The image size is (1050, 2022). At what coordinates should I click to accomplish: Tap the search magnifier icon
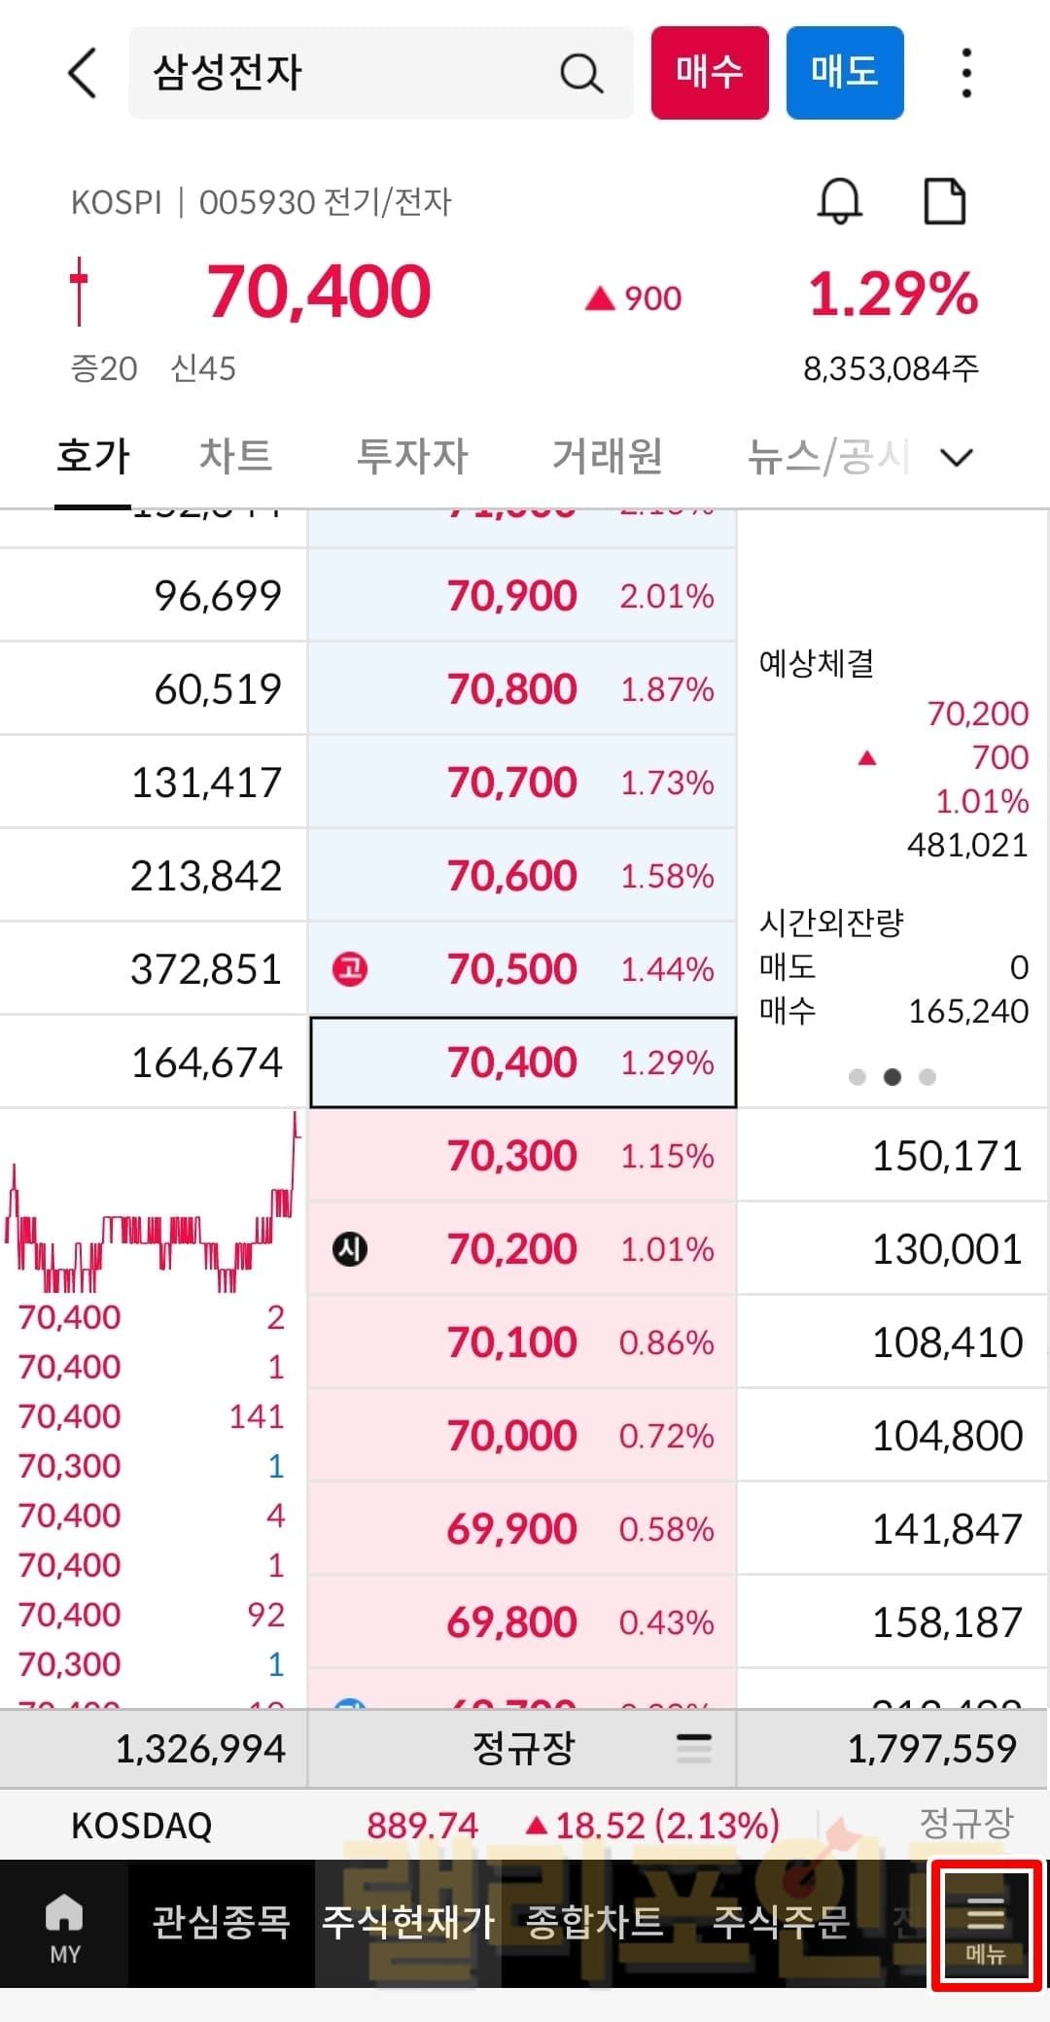581,74
